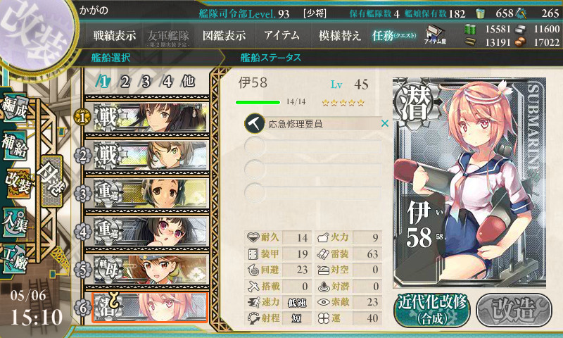Select the 入渠 (docking) sidebar icon

[15, 223]
